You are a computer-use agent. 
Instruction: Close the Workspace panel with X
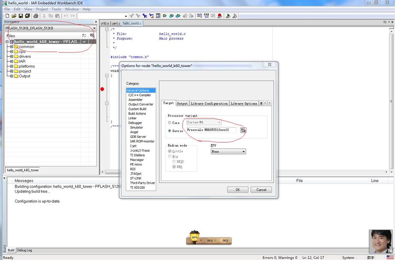point(96,22)
